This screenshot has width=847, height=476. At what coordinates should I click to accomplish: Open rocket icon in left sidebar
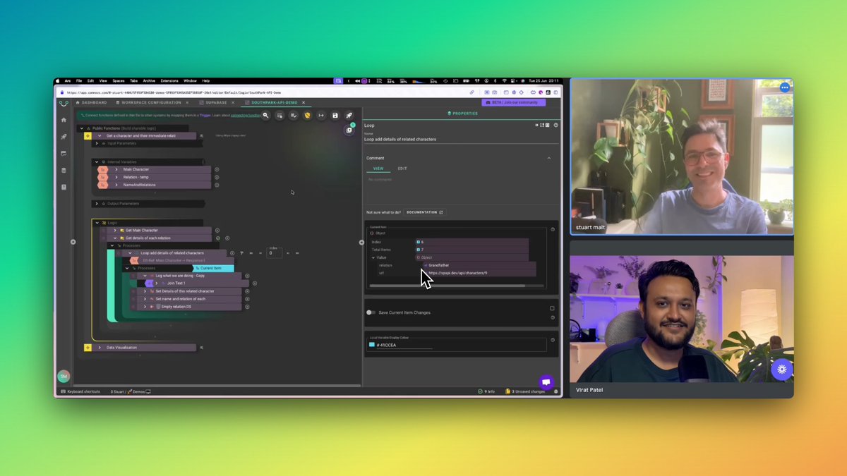[64, 137]
